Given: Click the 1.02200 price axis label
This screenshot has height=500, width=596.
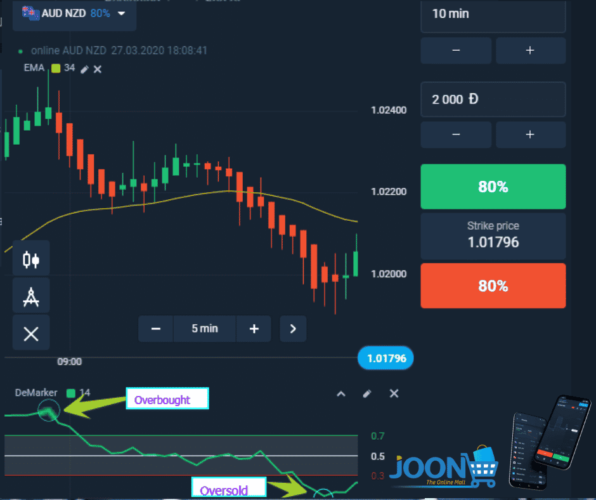Looking at the screenshot, I should [389, 192].
